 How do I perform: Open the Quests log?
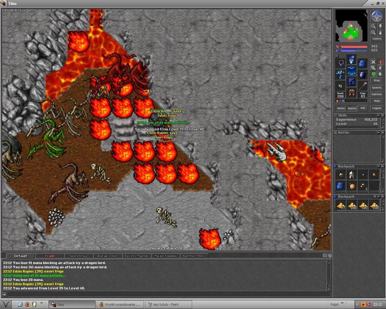(x=377, y=88)
